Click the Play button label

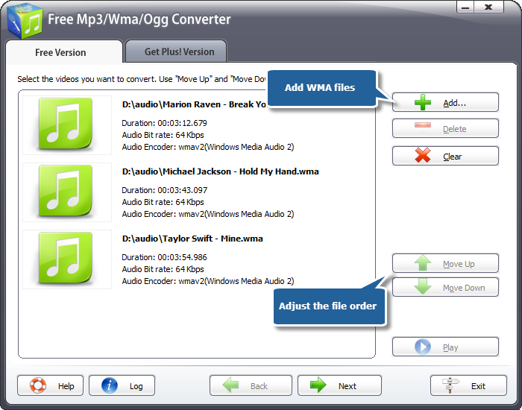point(450,347)
